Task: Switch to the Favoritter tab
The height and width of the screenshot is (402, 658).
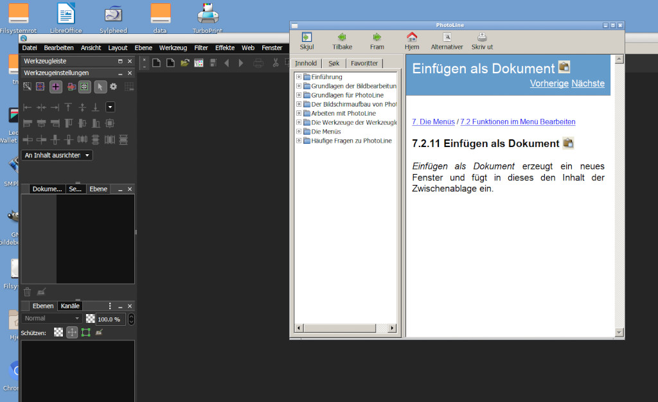Action: coord(364,64)
